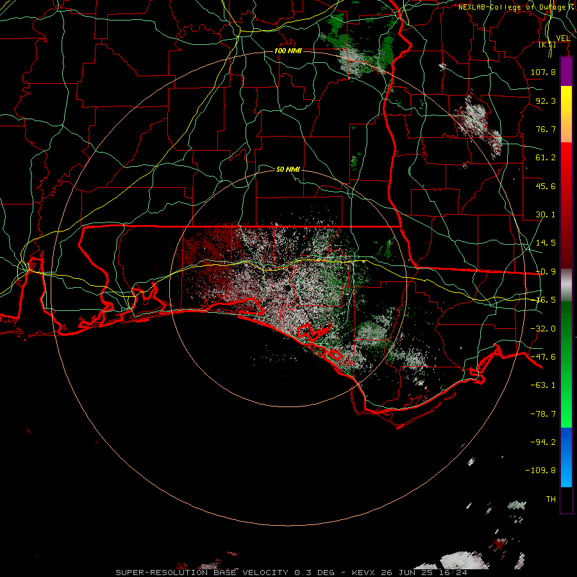Click the 107.8 value on velocity scale

point(543,72)
